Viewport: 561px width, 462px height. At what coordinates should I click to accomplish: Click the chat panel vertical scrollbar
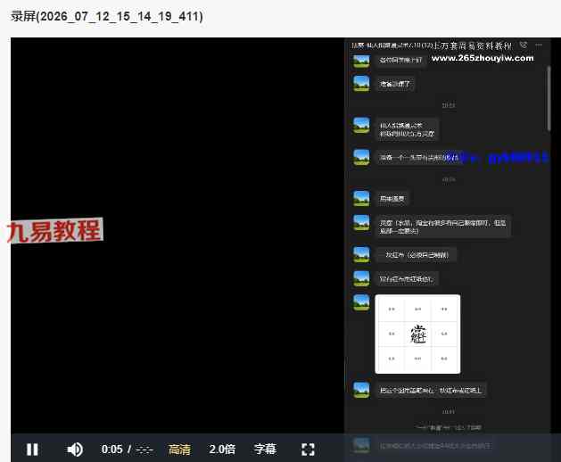(549, 98)
